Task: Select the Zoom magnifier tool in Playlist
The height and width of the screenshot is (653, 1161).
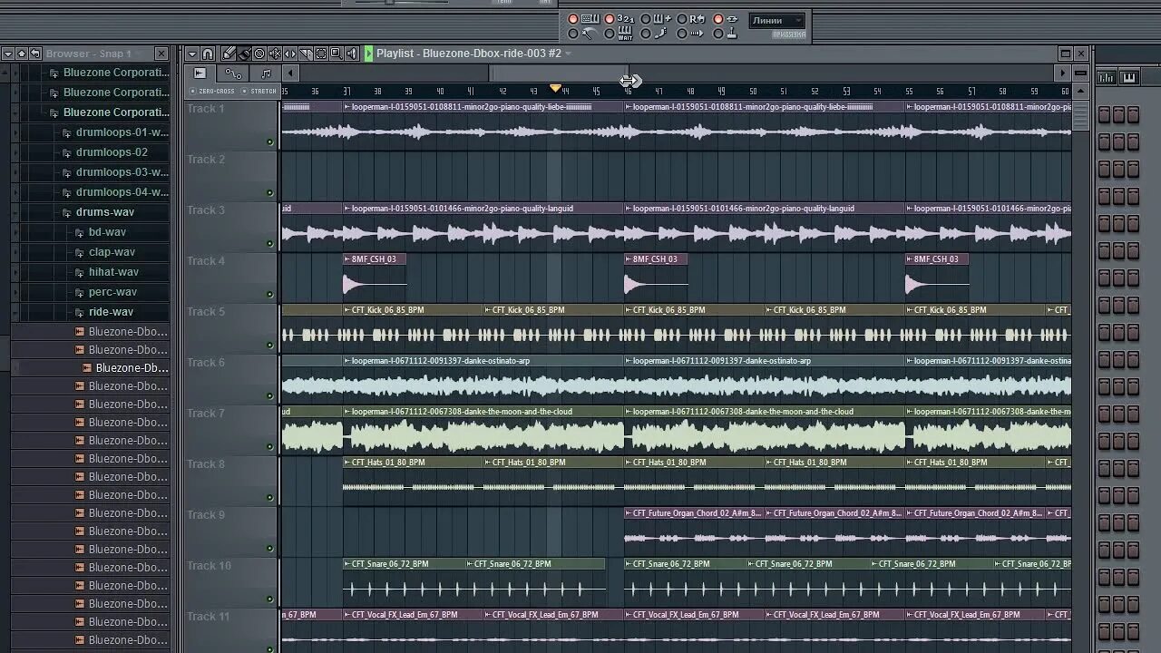Action: 337,54
